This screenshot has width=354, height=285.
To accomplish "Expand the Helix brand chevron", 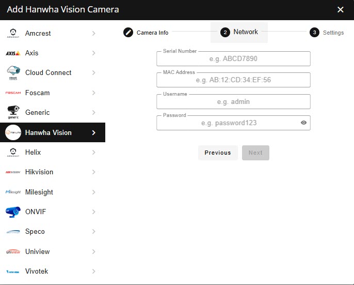I will coord(93,153).
